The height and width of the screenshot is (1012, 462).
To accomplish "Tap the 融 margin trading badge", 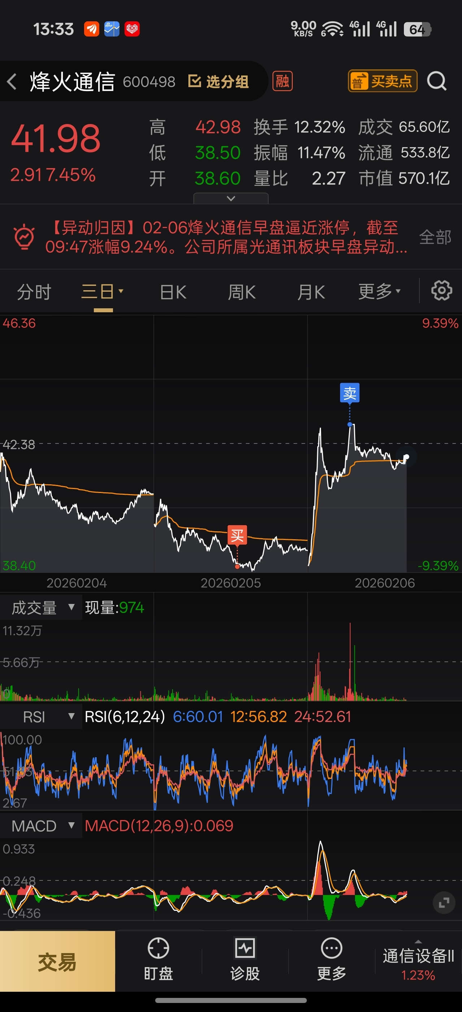I will (x=282, y=81).
